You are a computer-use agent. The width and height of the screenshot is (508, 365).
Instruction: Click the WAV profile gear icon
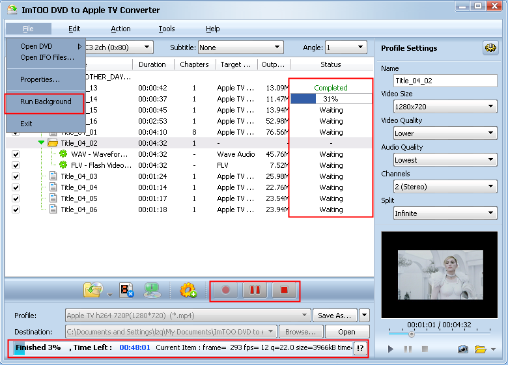[63, 154]
